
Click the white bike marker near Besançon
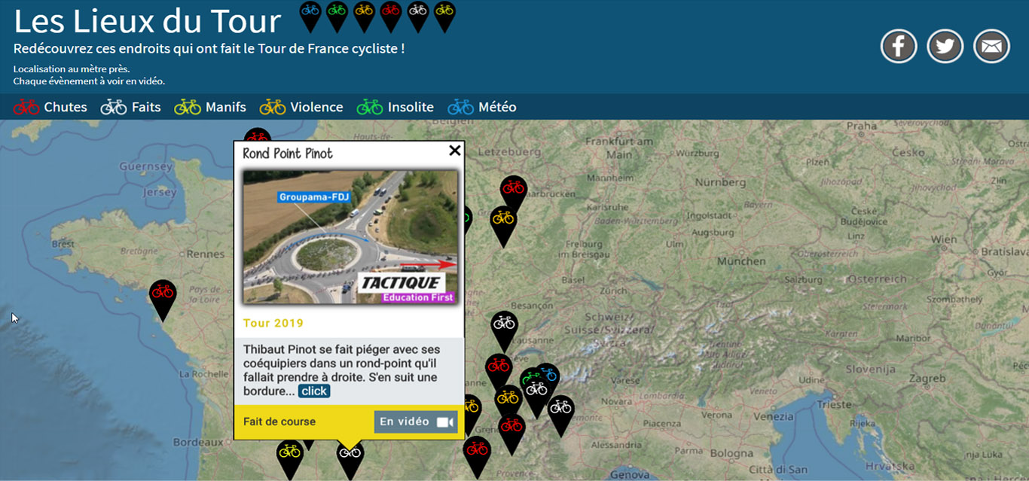click(x=504, y=324)
